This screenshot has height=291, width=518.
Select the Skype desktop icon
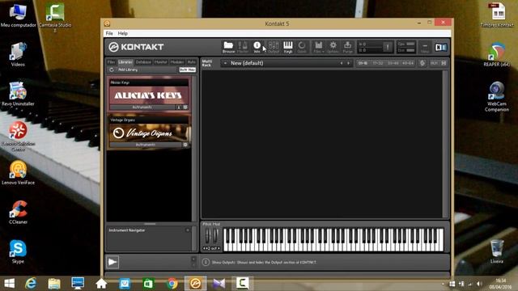click(x=18, y=251)
